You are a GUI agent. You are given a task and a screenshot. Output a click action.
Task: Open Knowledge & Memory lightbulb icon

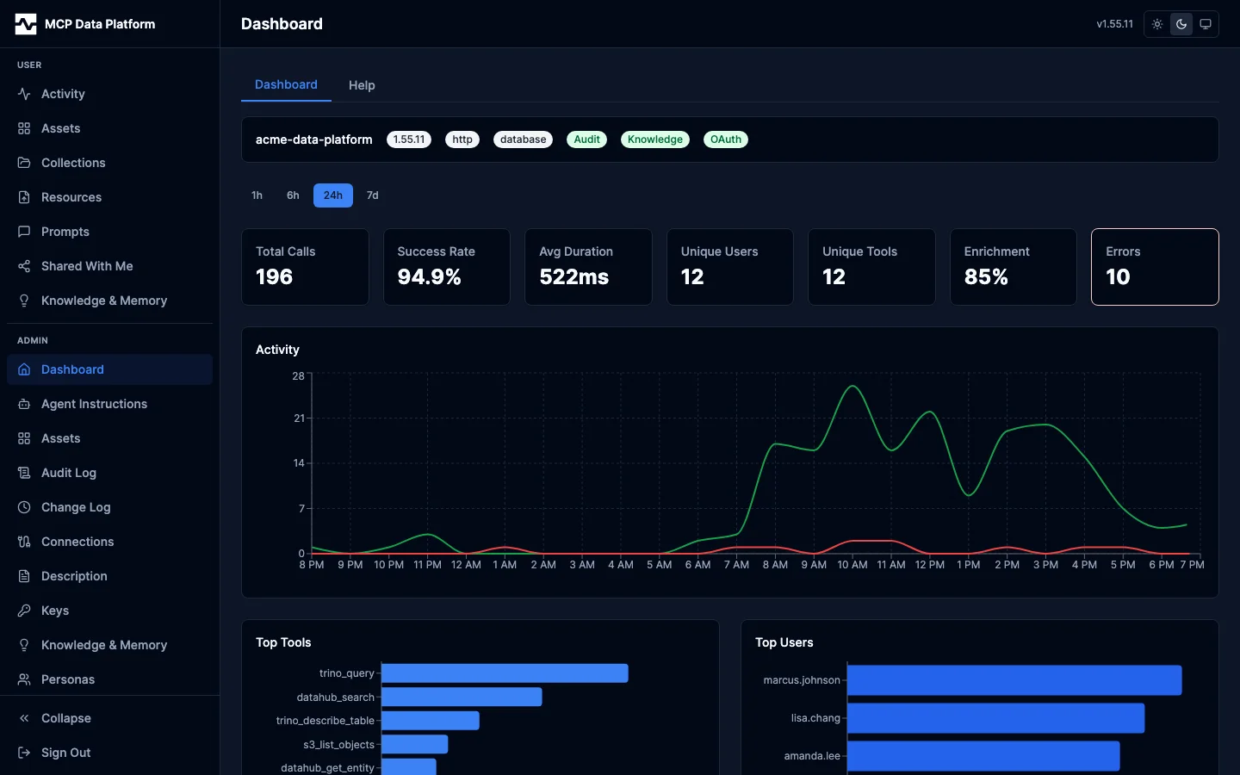pos(23,301)
